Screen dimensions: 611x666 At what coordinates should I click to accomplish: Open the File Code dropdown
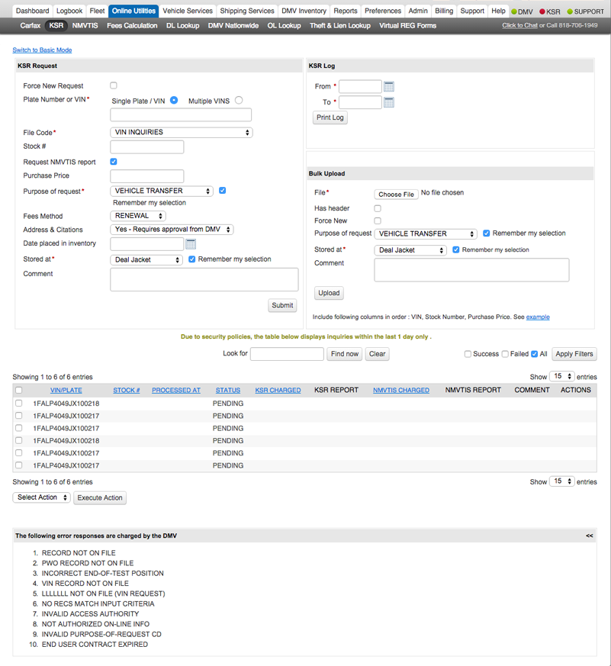[181, 133]
